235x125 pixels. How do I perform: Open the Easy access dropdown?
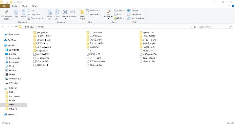(94, 14)
